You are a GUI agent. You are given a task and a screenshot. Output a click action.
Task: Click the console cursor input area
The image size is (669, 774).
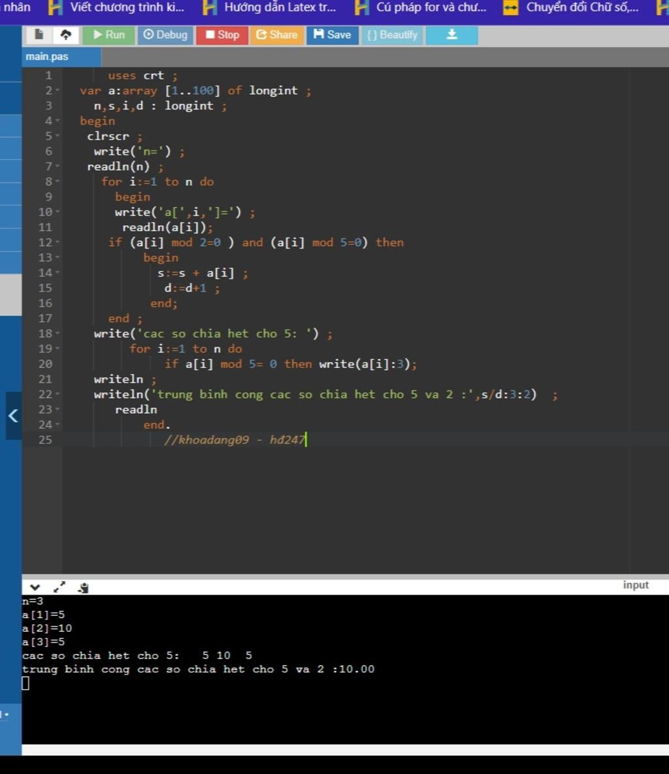[25, 683]
